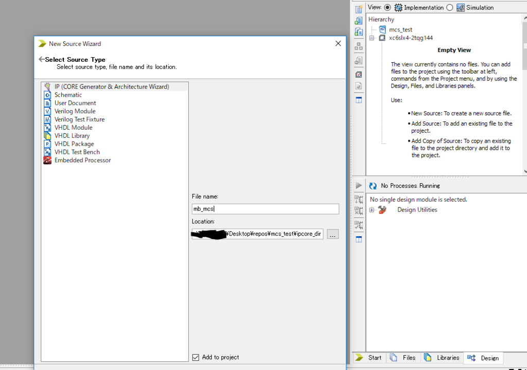Select the Implementation view radio button
The image size is (527, 370).
coord(387,7)
